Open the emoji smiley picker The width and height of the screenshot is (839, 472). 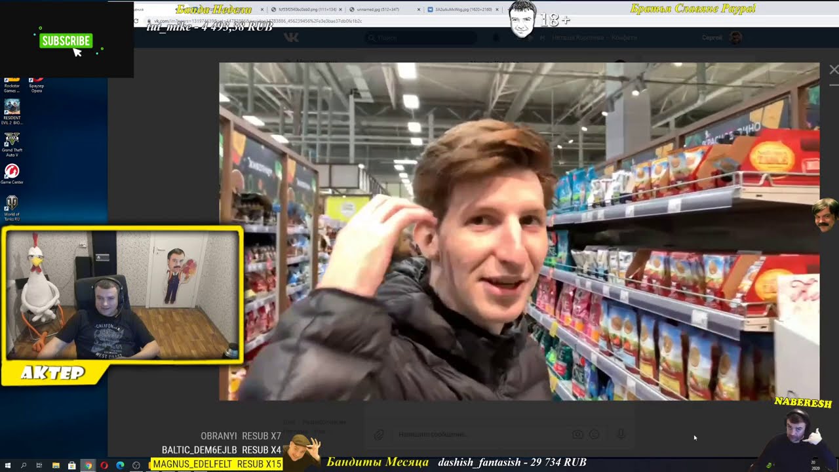595,434
